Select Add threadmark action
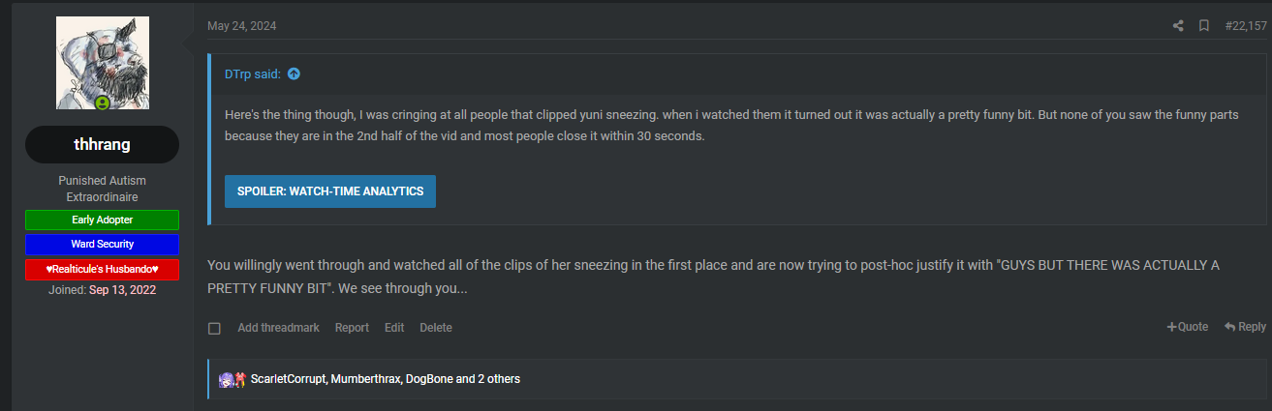Viewport: 1272px width, 411px height. tap(278, 328)
